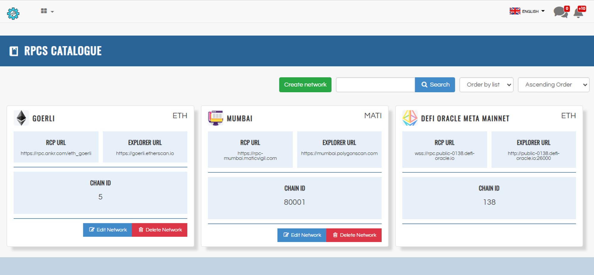Image resolution: width=594 pixels, height=275 pixels.
Task: Open the Ascending Order dropdown
Action: 553,85
